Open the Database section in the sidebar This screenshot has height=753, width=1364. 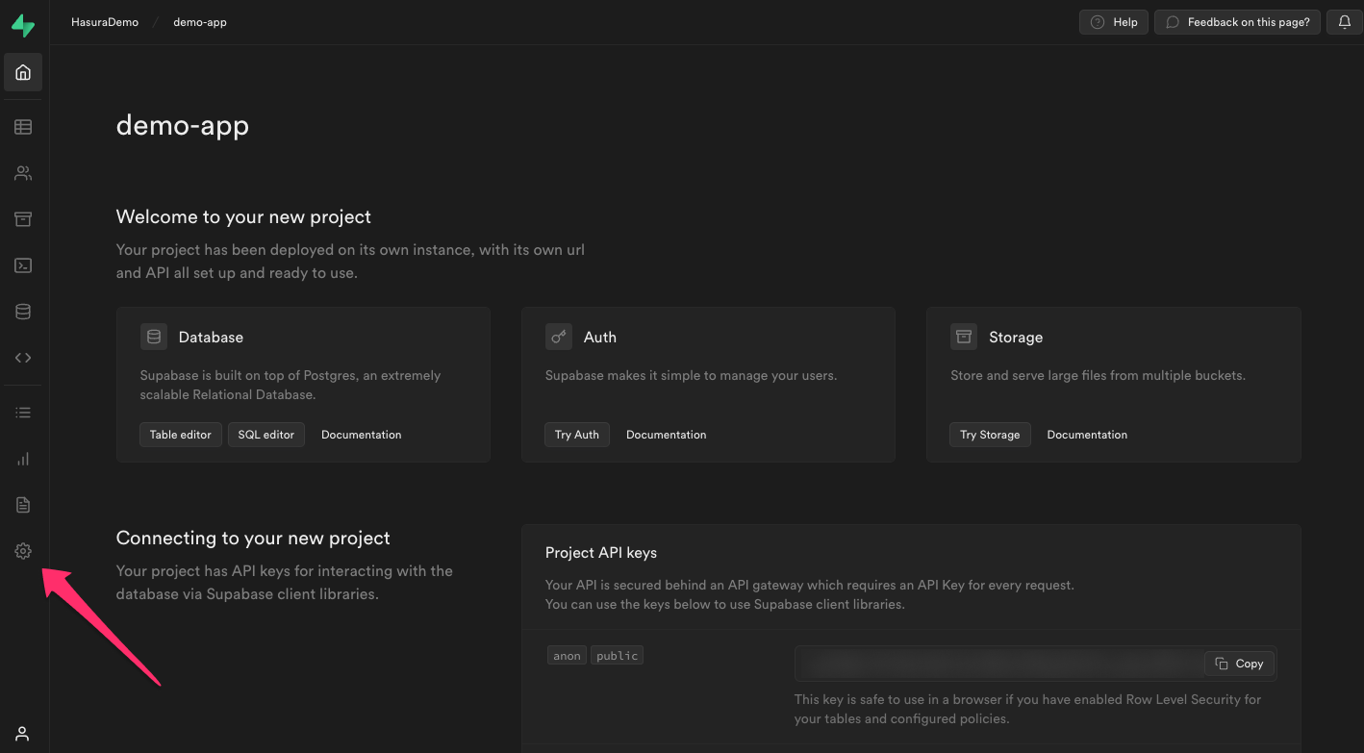pos(22,311)
